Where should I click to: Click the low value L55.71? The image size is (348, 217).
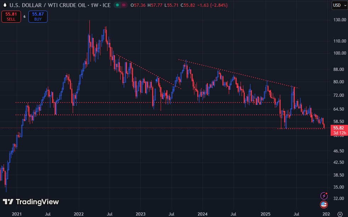point(171,5)
